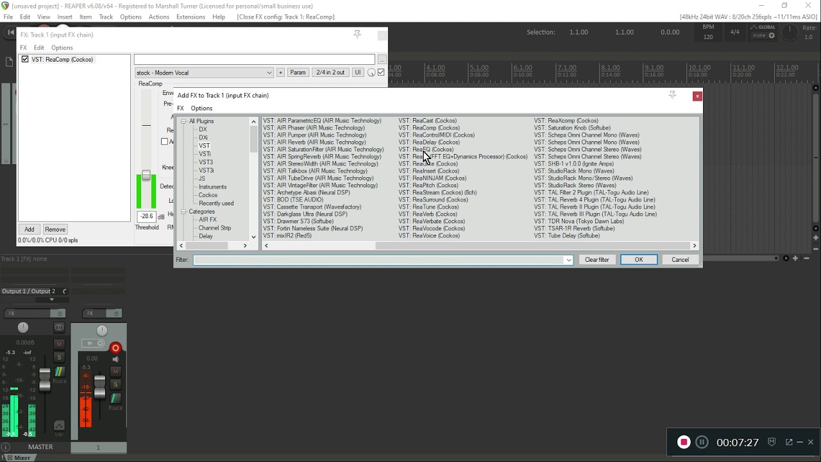The height and width of the screenshot is (462, 821).
Task: Pause the screen recording
Action: (702, 442)
